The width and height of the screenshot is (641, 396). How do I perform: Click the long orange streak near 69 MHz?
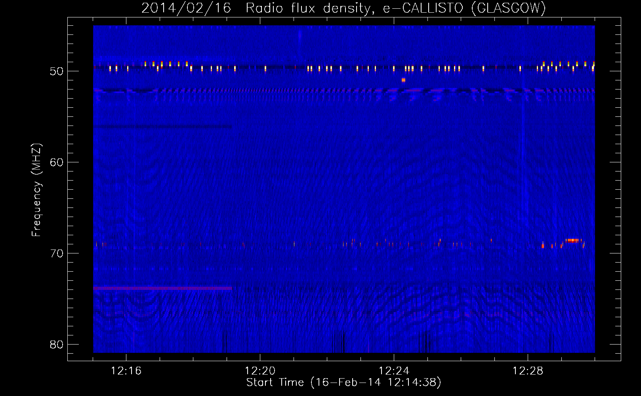[x=572, y=240]
